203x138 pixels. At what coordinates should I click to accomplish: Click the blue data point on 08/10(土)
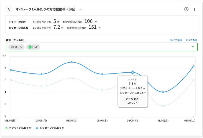(x=193, y=66)
